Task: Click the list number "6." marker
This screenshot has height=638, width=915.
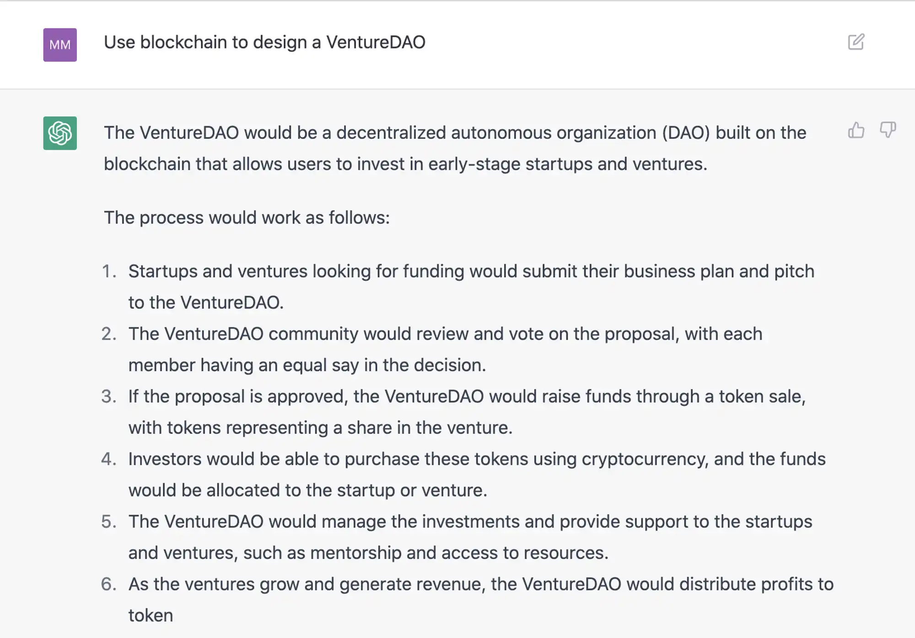Action: [109, 585]
